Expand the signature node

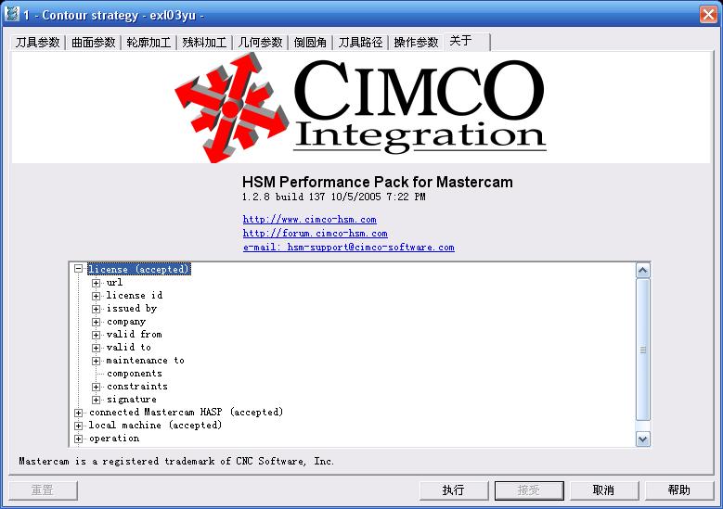[x=96, y=400]
